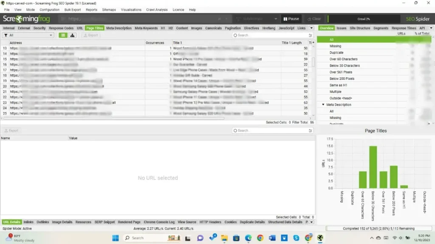Open the volume control tray icon
435x244 pixels.
[x=401, y=238]
